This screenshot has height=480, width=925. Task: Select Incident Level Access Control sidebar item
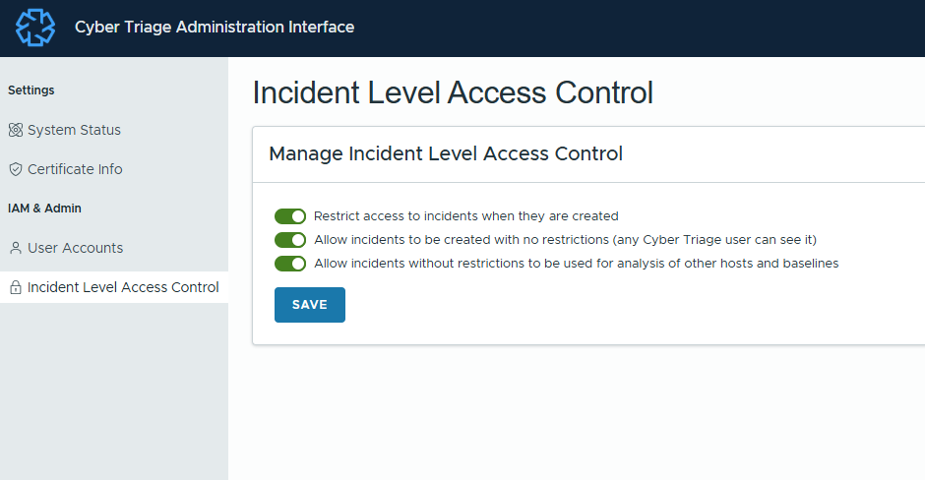click(x=123, y=287)
